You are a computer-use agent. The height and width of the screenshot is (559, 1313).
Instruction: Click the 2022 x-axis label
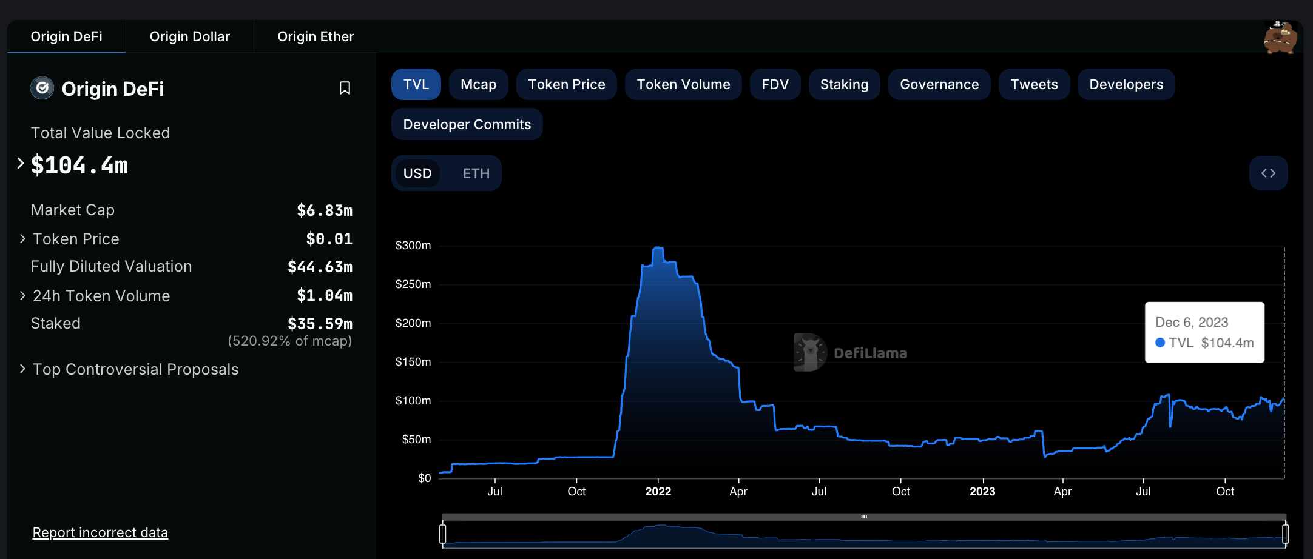(658, 492)
